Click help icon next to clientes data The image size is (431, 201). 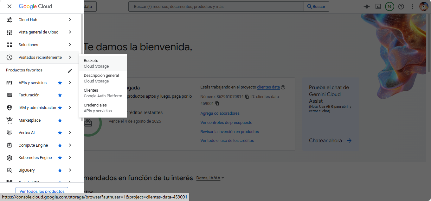(x=283, y=87)
